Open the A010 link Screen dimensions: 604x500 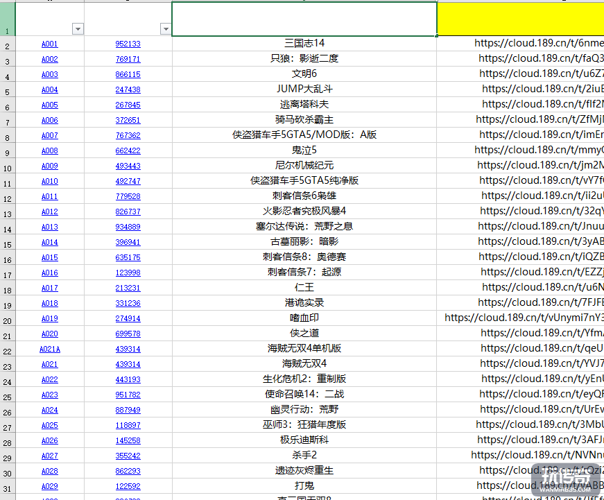50,181
